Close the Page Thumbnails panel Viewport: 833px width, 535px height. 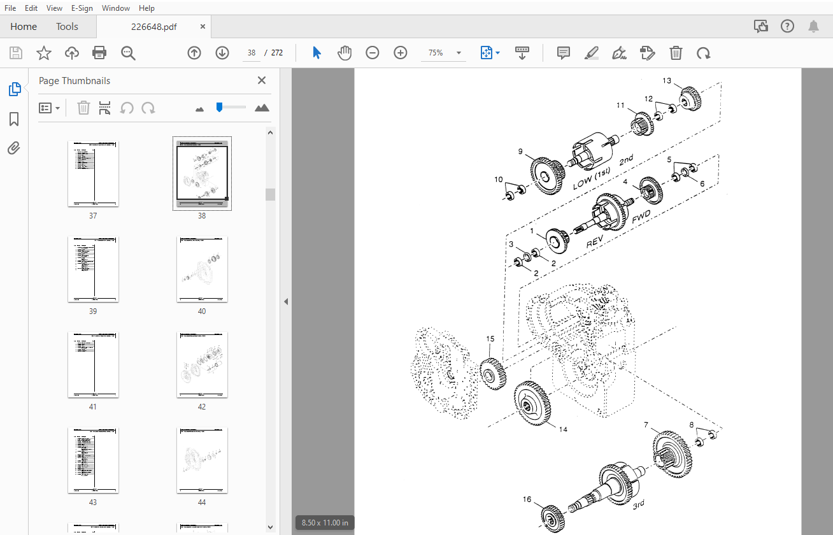click(261, 80)
